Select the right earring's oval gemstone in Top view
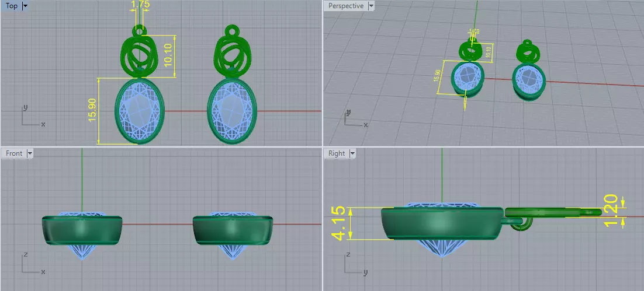This screenshot has height=291, width=644. point(232,111)
